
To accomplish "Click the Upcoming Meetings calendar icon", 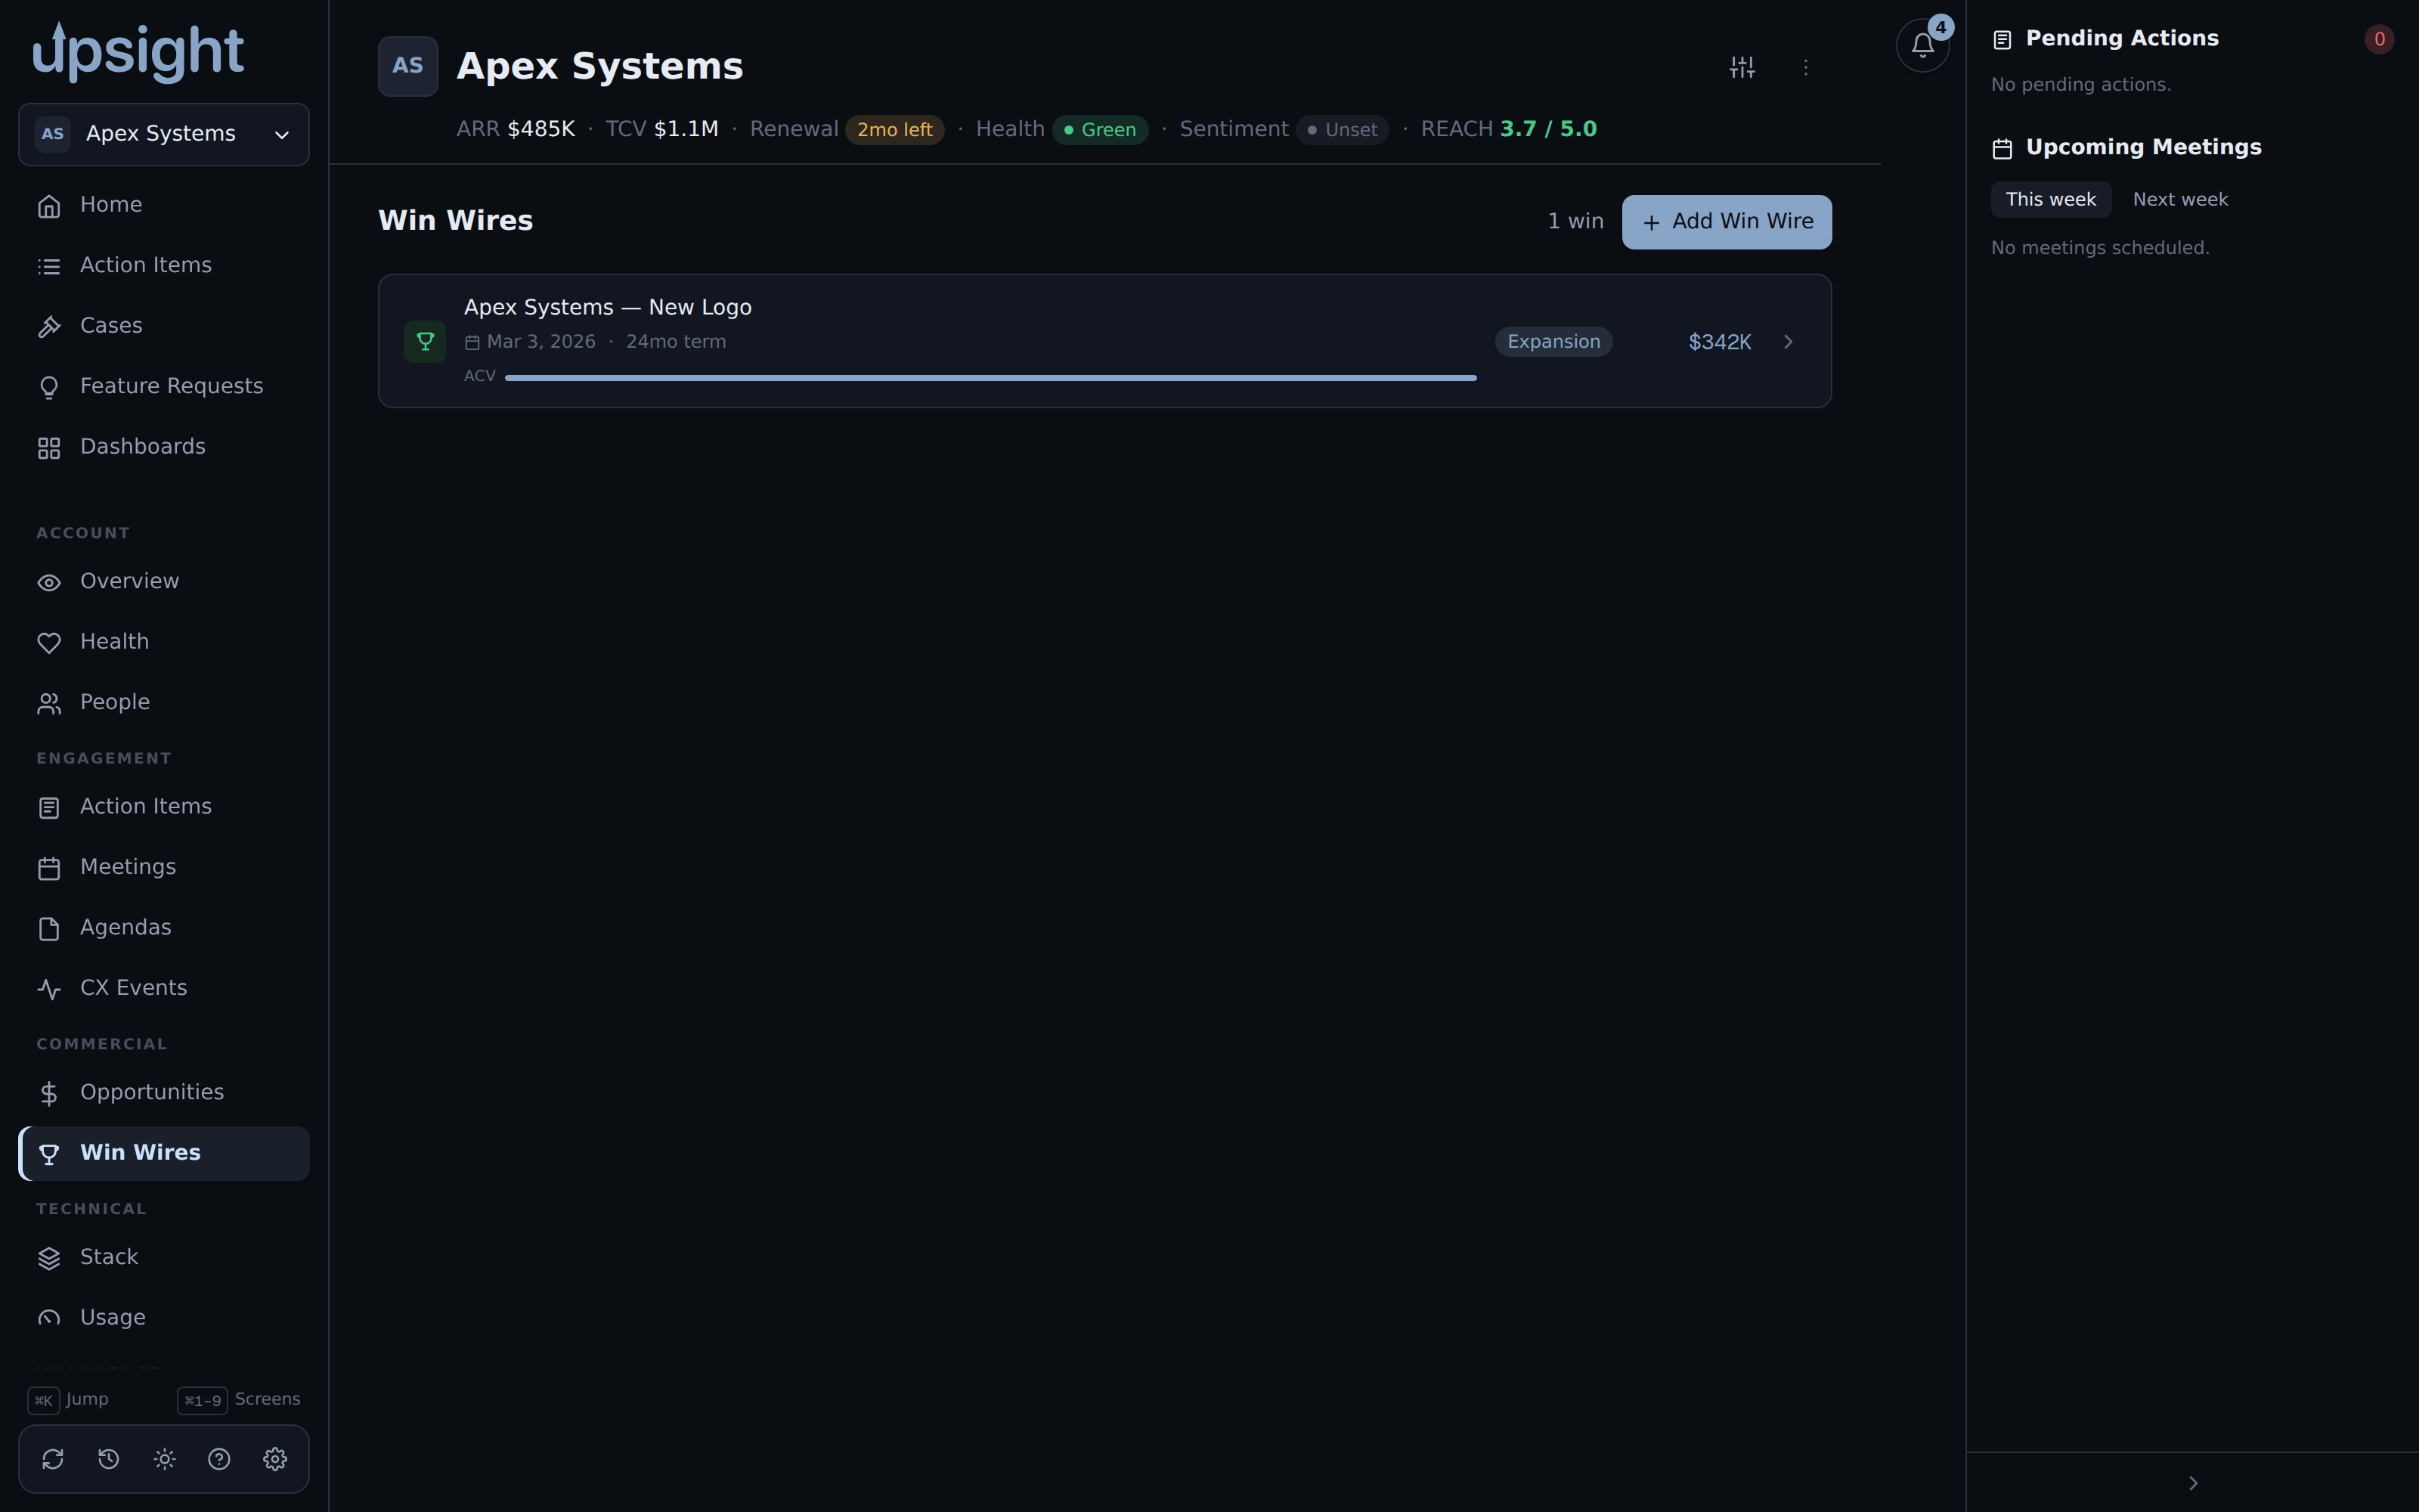I will coord(2002,149).
